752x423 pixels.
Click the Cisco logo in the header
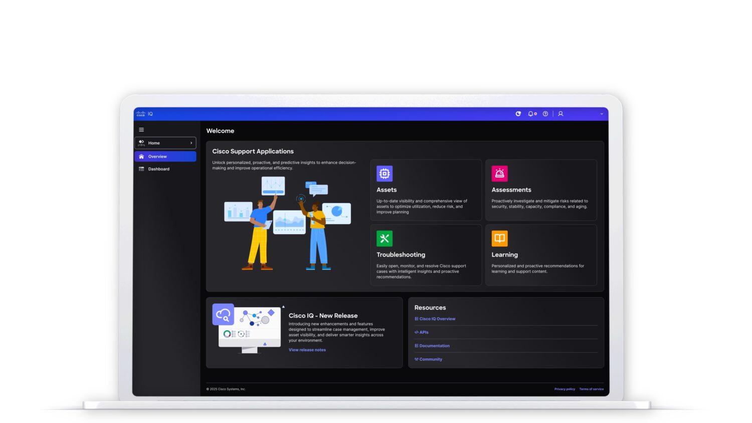click(140, 114)
